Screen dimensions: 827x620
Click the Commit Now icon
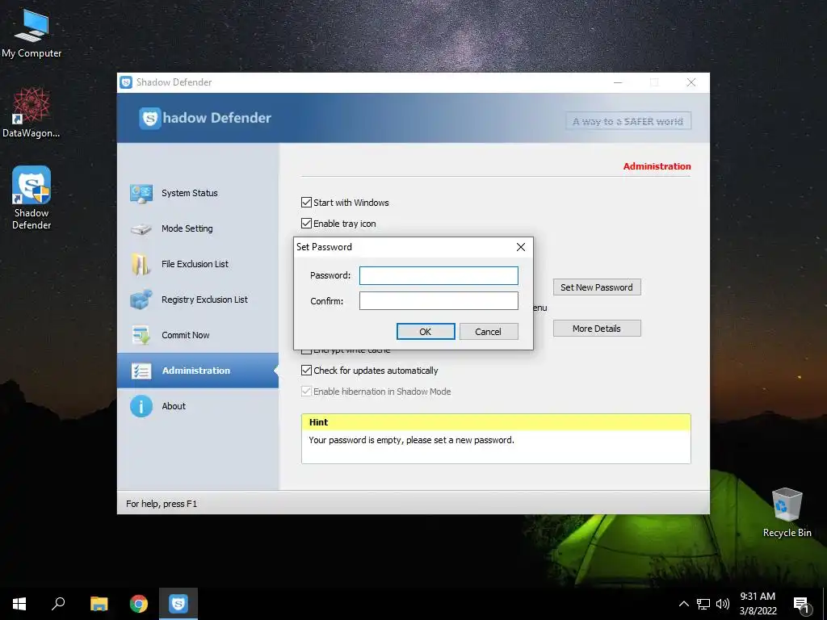click(x=141, y=335)
